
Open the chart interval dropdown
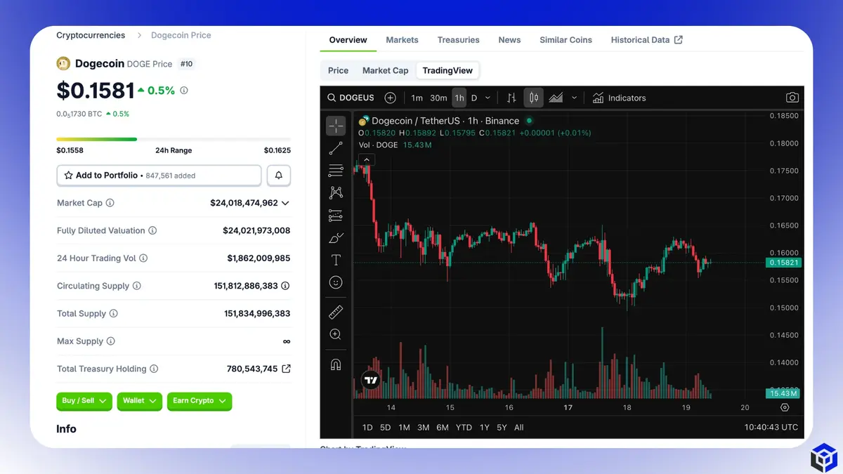(x=488, y=98)
